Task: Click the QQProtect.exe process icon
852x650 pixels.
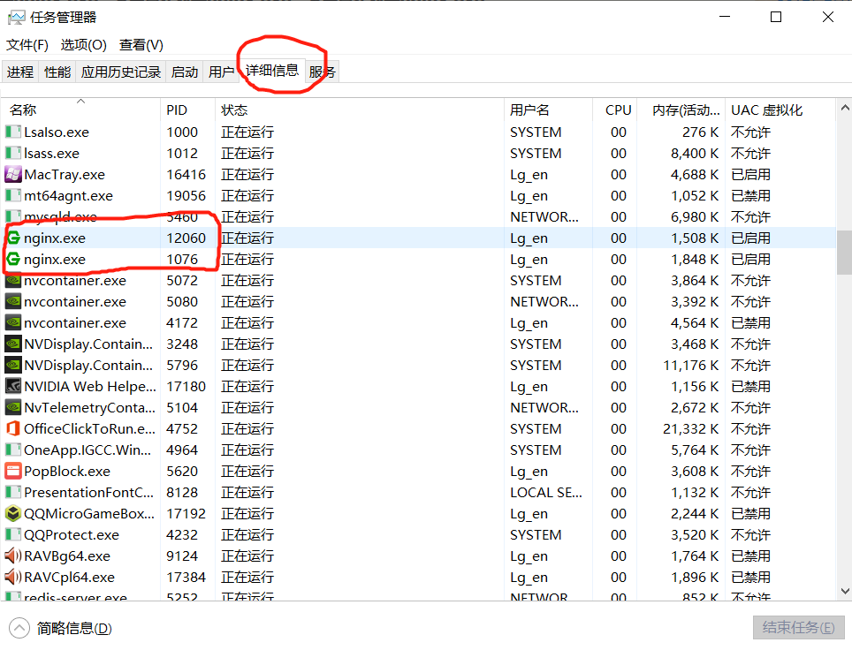Action: tap(13, 534)
